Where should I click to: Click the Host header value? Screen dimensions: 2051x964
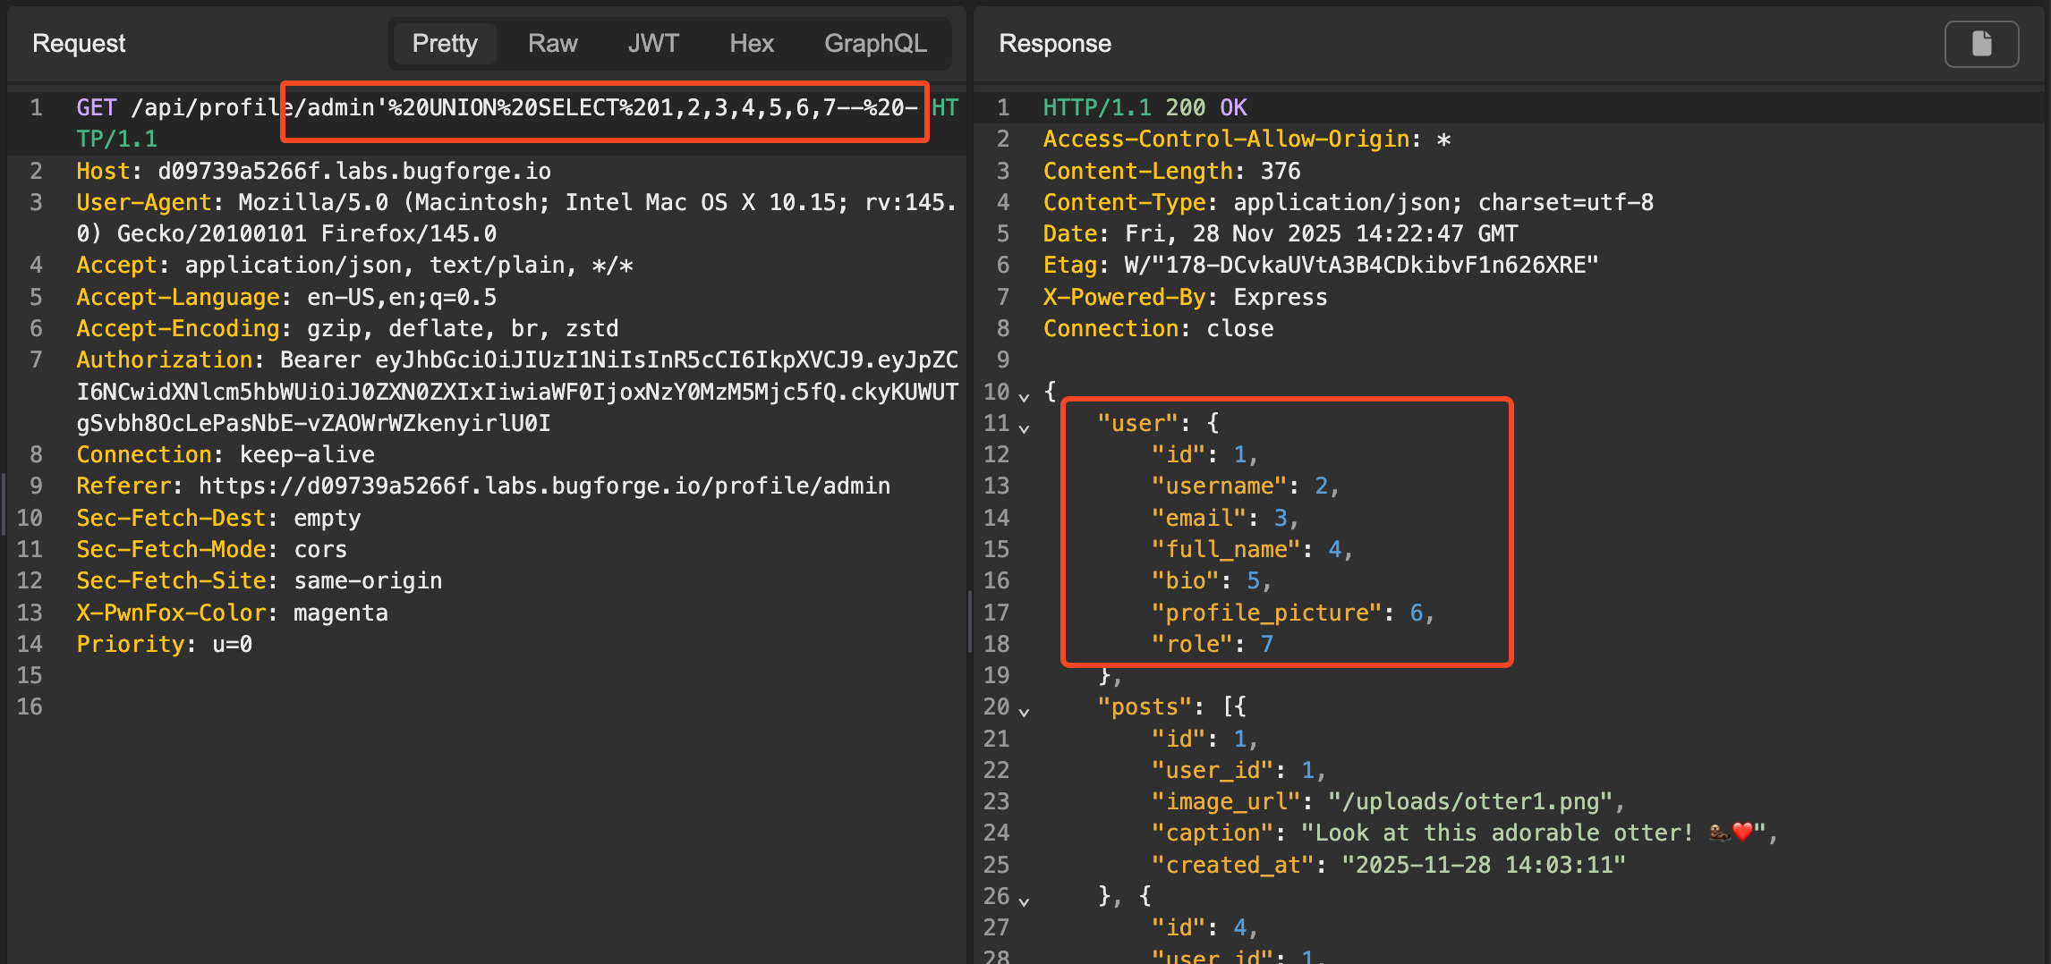click(x=353, y=171)
